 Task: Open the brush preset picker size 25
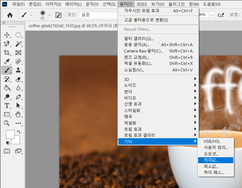click(42, 15)
